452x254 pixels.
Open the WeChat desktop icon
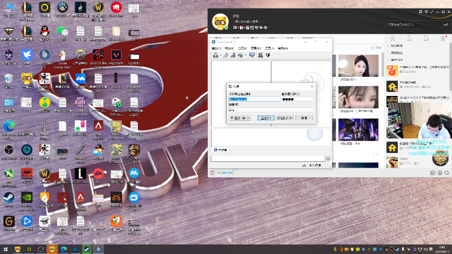coord(62,31)
